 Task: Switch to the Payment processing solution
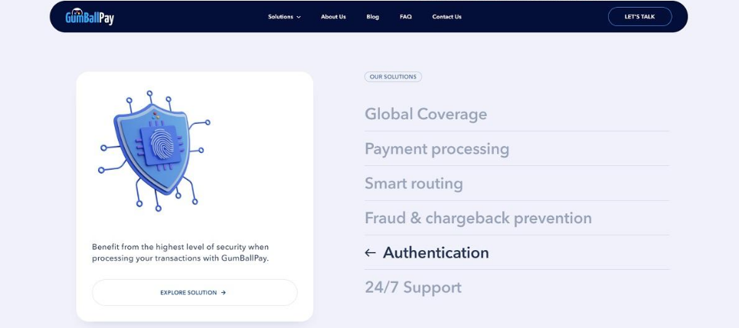437,149
